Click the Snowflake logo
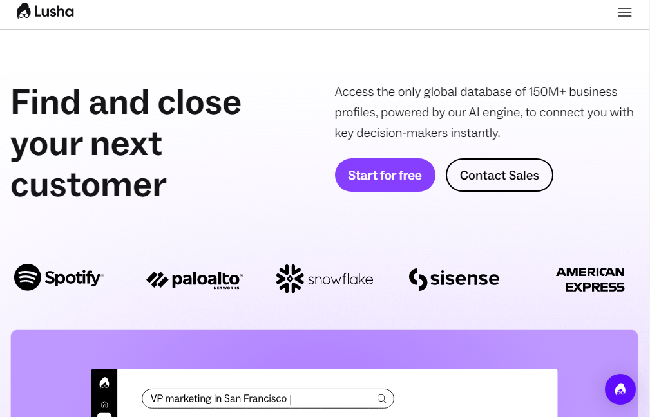650x417 pixels. tap(325, 279)
